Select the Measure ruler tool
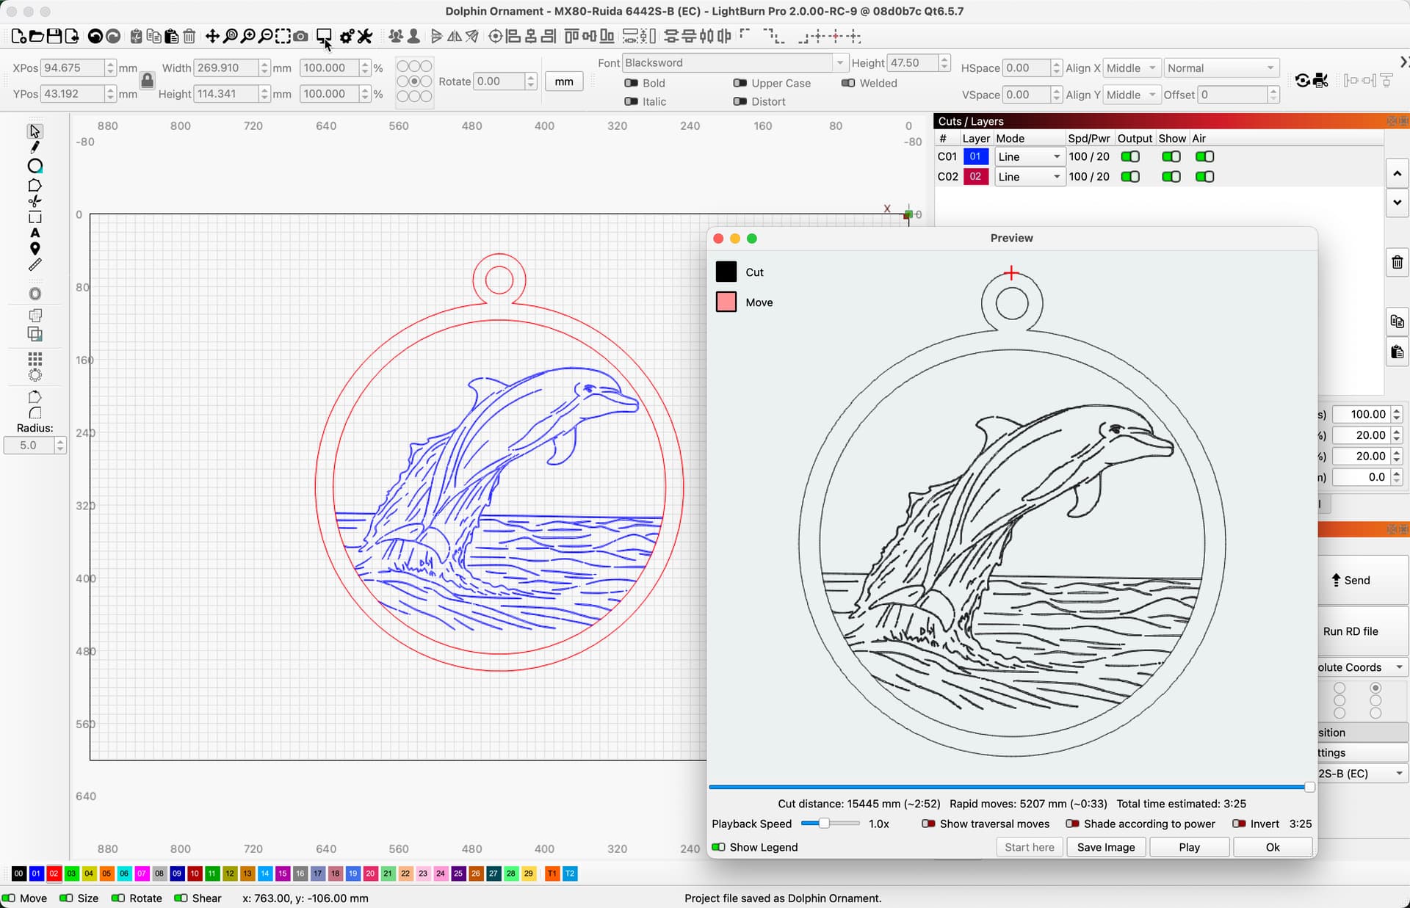Viewport: 1410px width, 908px height. tap(35, 265)
